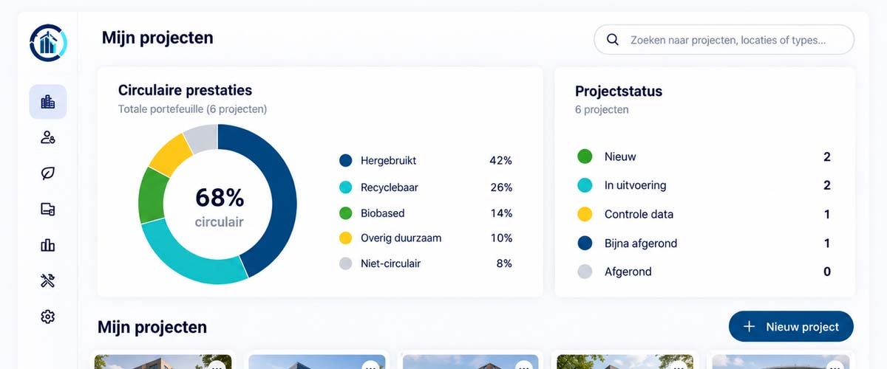Click the Bijna afgerond status dark dot
The image size is (887, 369).
tap(584, 243)
